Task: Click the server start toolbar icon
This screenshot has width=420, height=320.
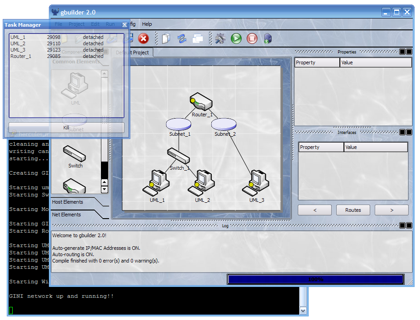Action: click(268, 39)
